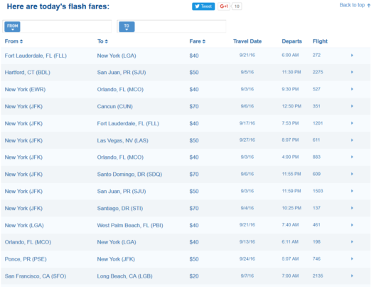Click travel date 9/17/16
Viewport: 391px width, 287px height.
pos(247,123)
